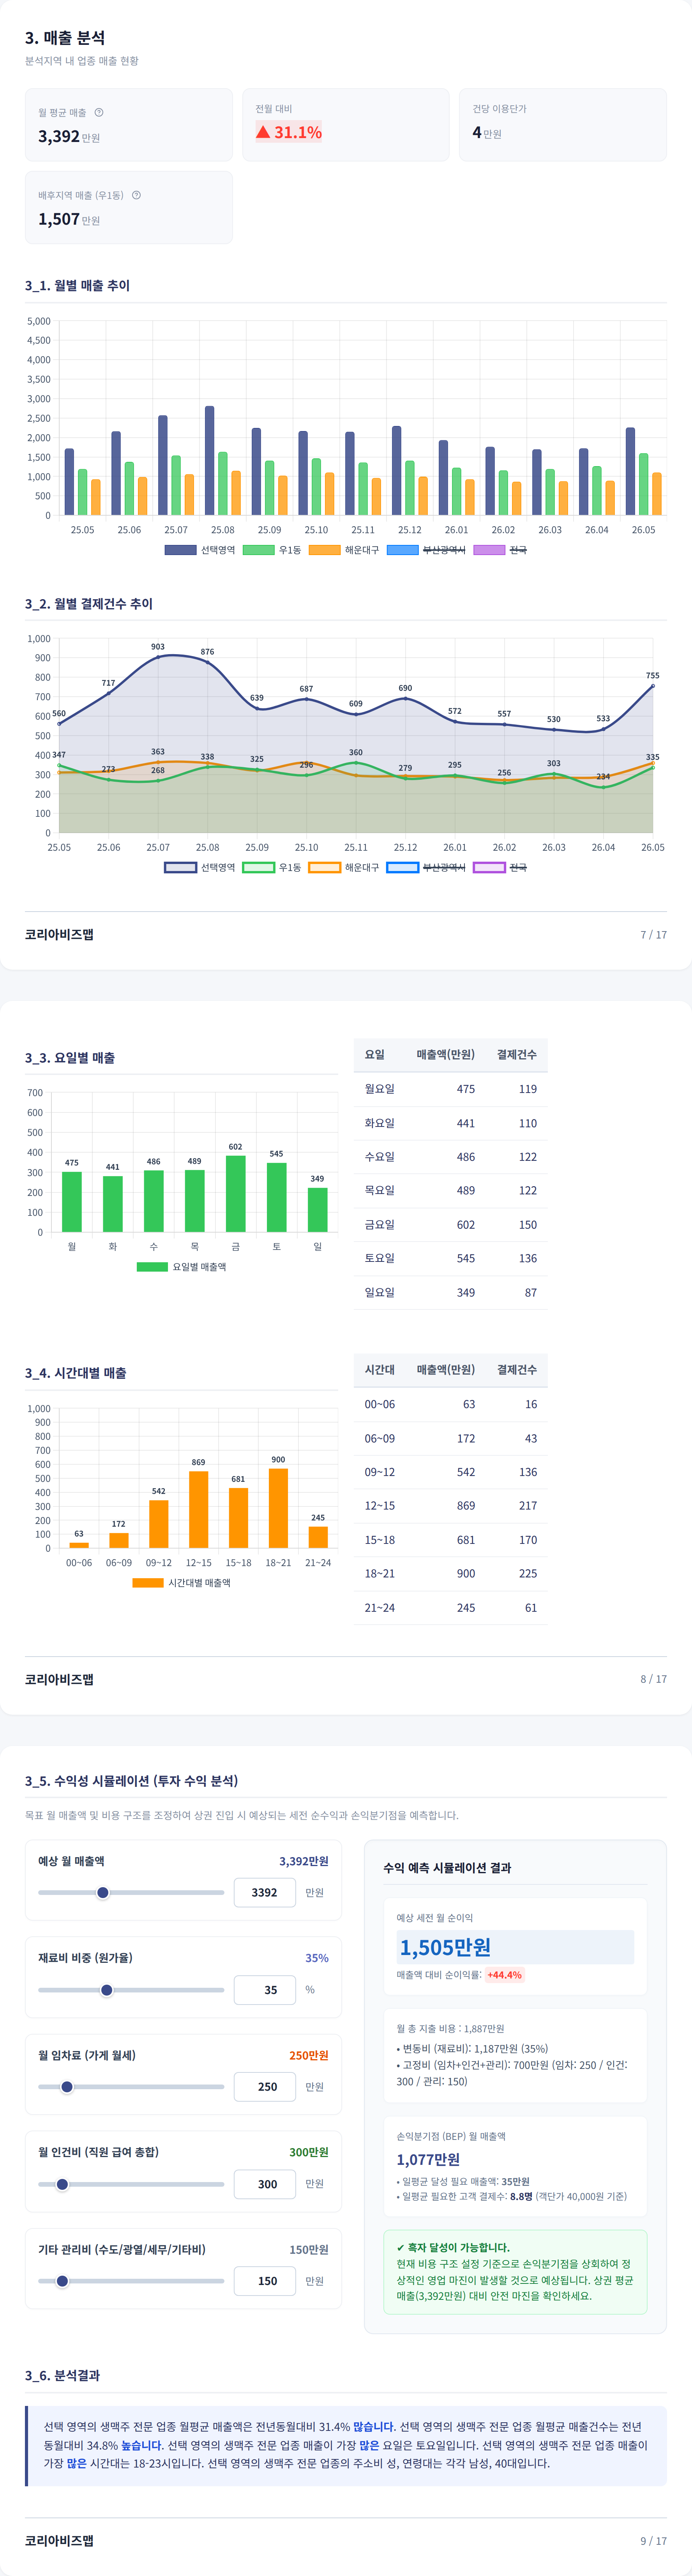Click the help icon beside 배후지역 매출 (우1동)
Image resolution: width=692 pixels, height=2576 pixels.
point(136,195)
